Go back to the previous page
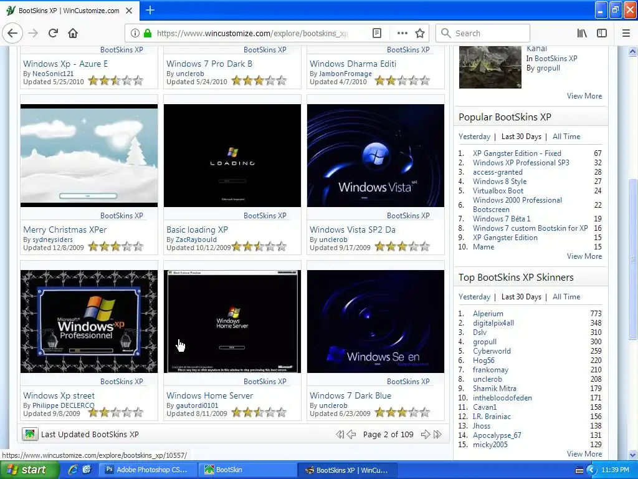This screenshot has height=479, width=638. [x=12, y=33]
